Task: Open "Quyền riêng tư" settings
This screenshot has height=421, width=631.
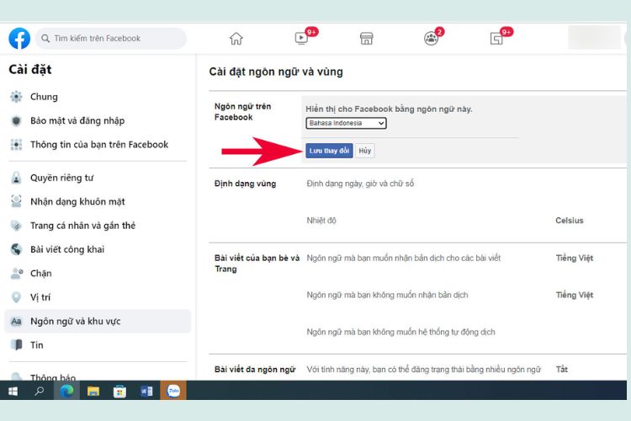Action: pos(61,178)
